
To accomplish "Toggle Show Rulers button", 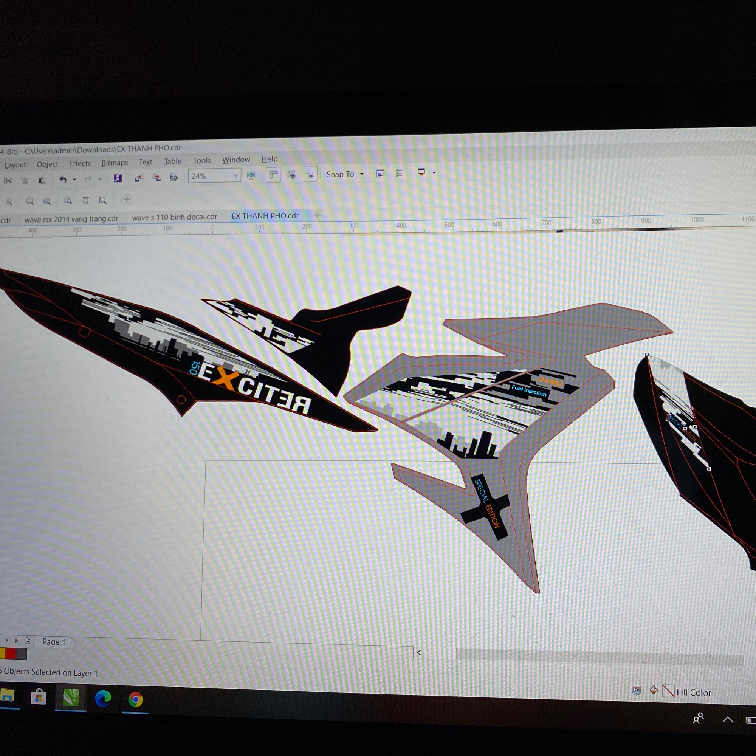I will point(273,175).
